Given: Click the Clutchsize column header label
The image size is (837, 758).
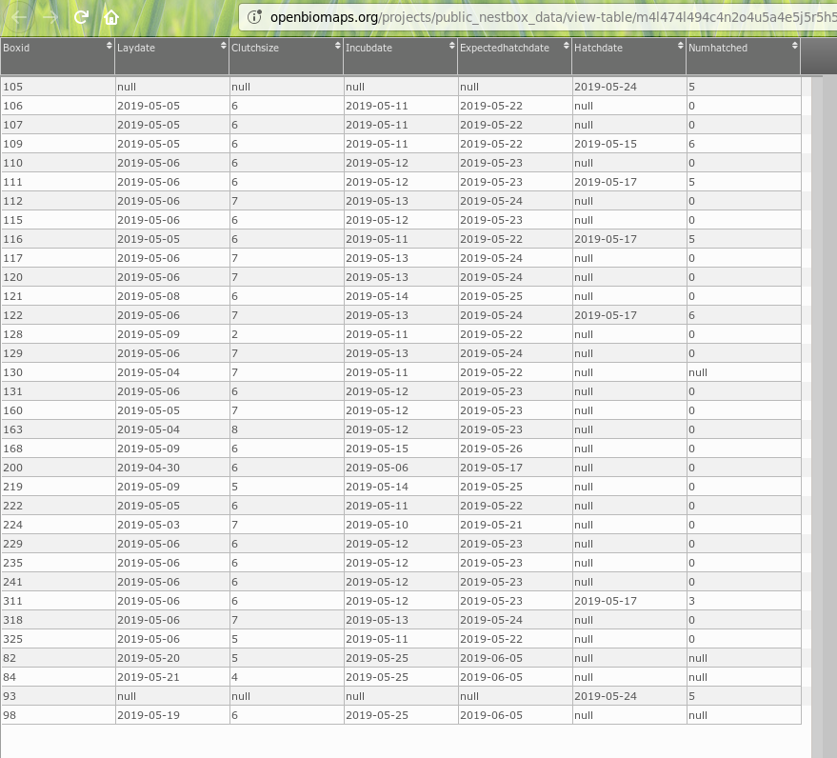Looking at the screenshot, I should pos(254,48).
